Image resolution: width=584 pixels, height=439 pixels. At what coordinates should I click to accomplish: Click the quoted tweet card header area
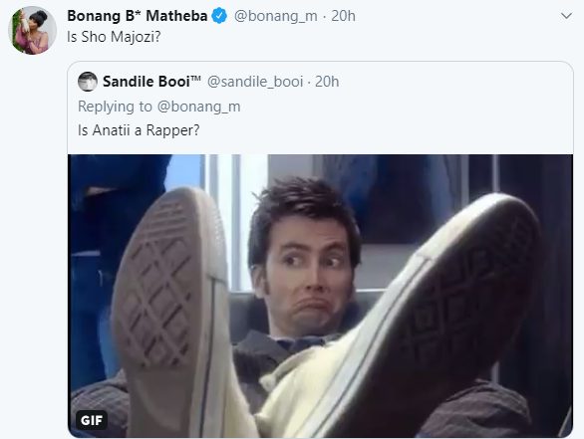320,82
